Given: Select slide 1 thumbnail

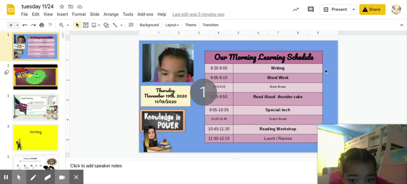Looking at the screenshot, I should [x=35, y=46].
